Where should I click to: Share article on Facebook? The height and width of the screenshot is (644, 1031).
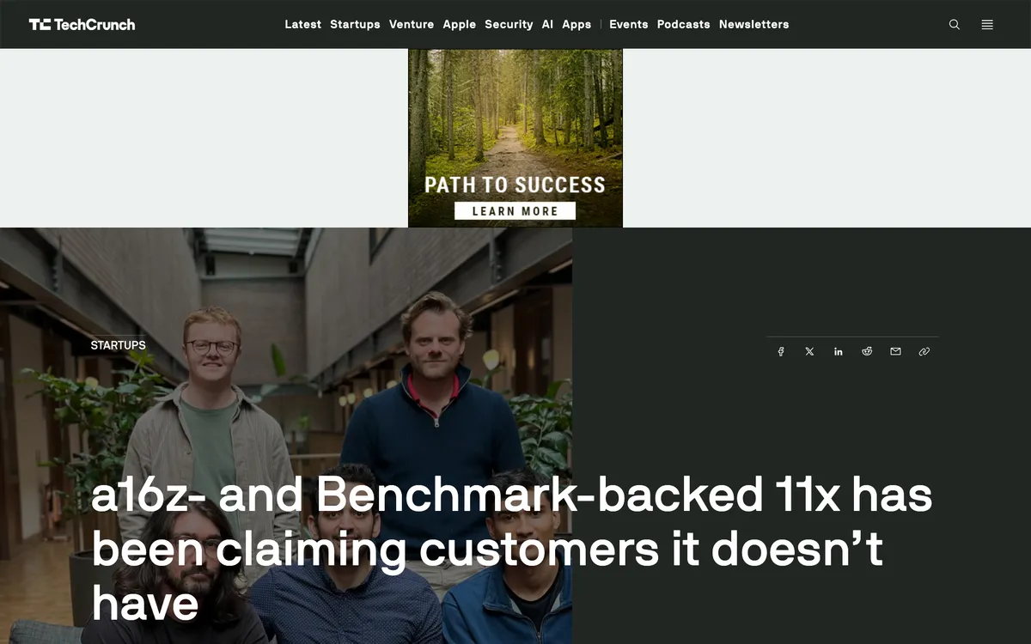pos(781,351)
